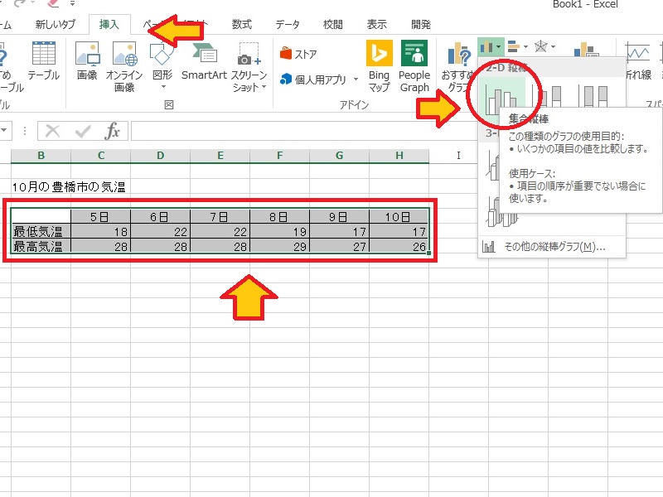Click the ストア store button
663x497 pixels.
(299, 55)
